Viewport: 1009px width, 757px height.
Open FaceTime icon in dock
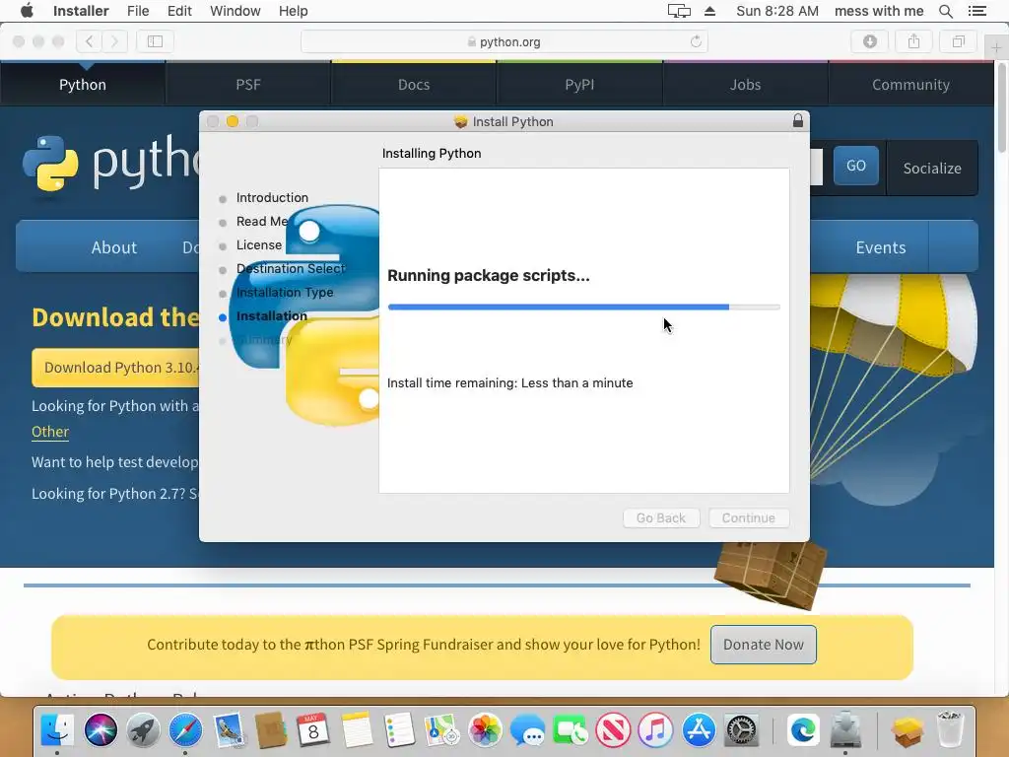tap(571, 730)
